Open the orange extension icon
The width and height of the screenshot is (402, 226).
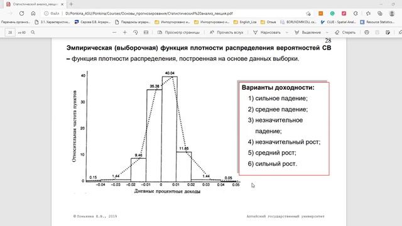coord(320,13)
